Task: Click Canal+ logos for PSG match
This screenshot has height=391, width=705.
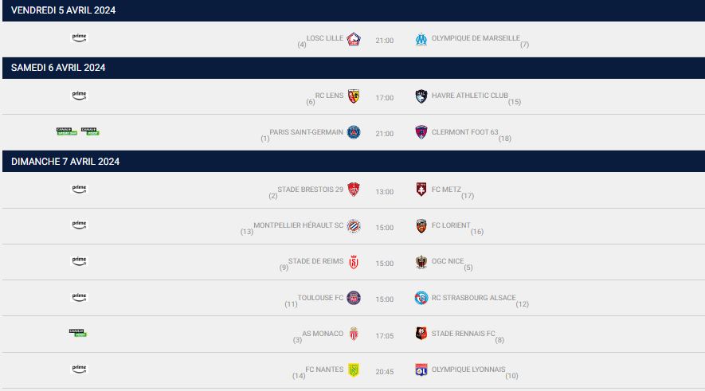Action: pos(77,131)
